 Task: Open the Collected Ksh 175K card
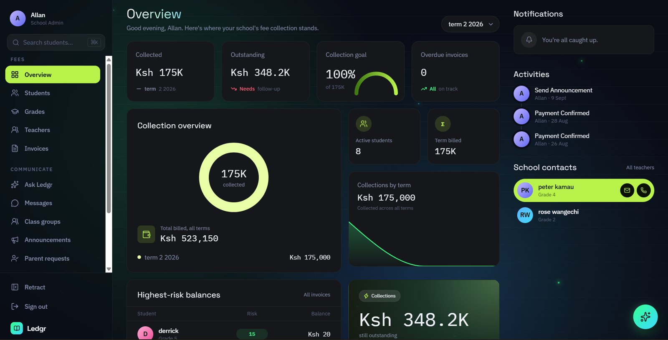tap(170, 71)
